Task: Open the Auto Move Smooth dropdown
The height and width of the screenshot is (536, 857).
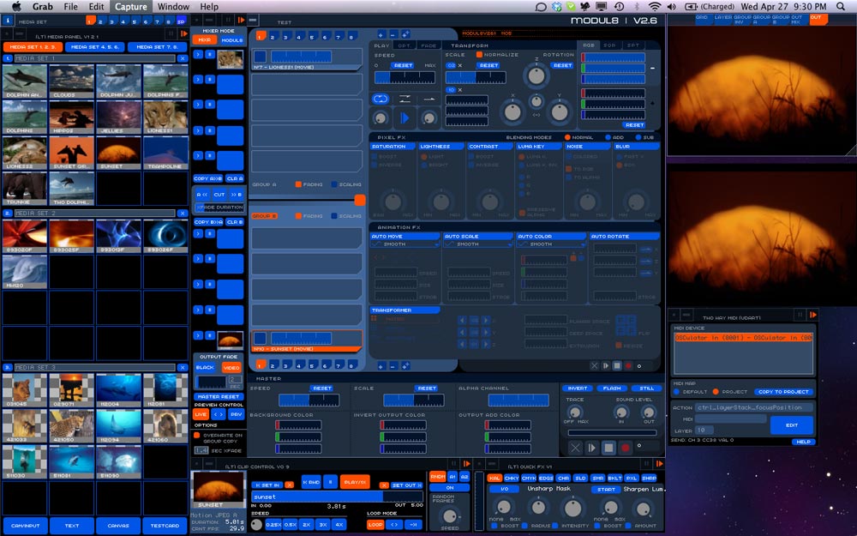Action: [405, 244]
